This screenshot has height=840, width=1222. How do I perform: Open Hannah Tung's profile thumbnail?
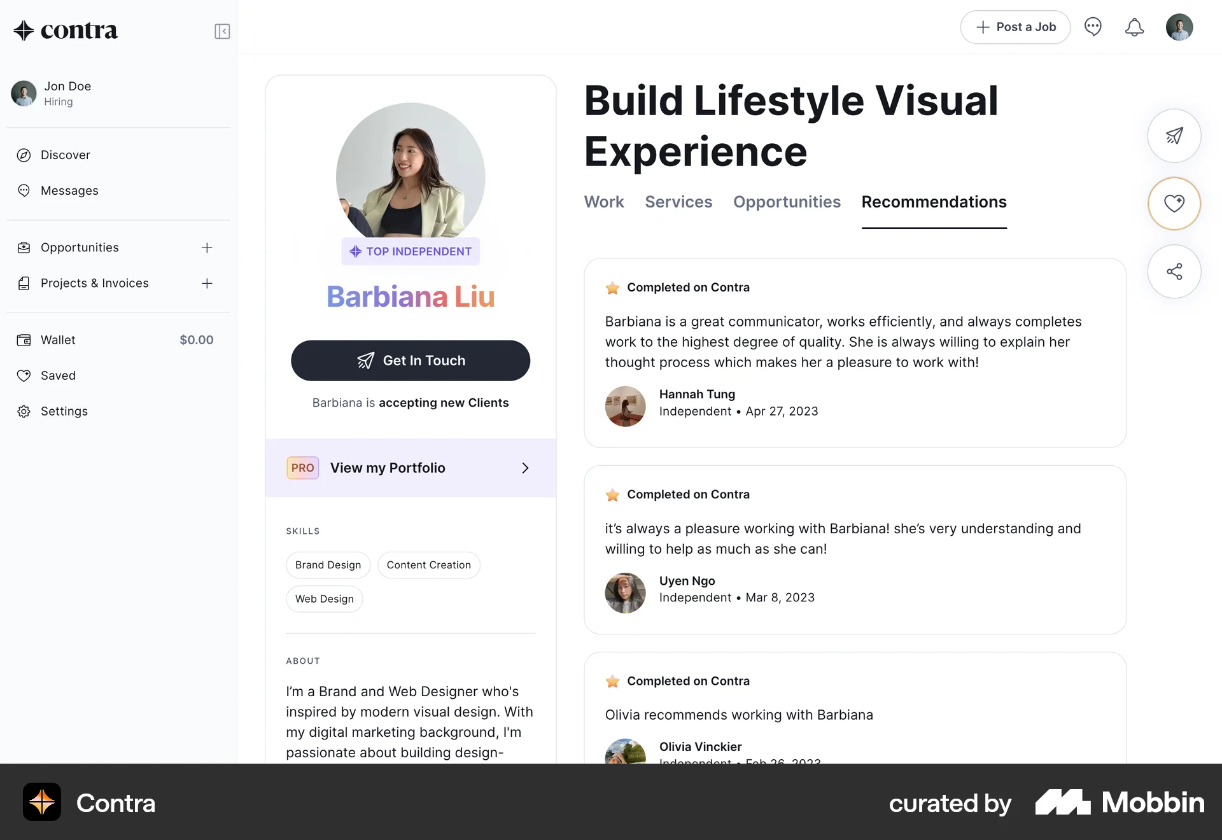[626, 406]
